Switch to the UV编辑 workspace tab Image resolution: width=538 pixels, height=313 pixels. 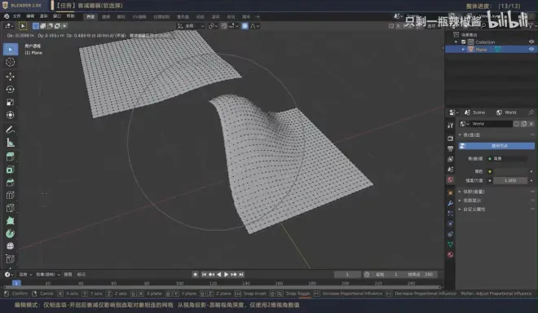[x=139, y=16]
